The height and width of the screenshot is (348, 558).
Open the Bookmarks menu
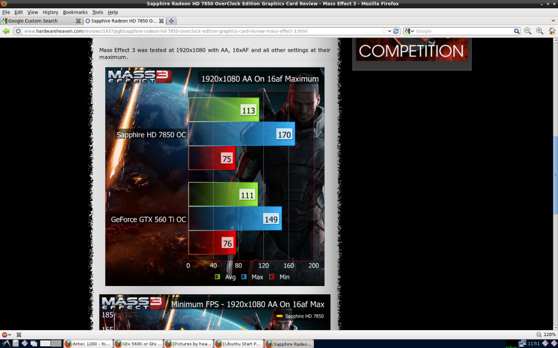point(75,12)
